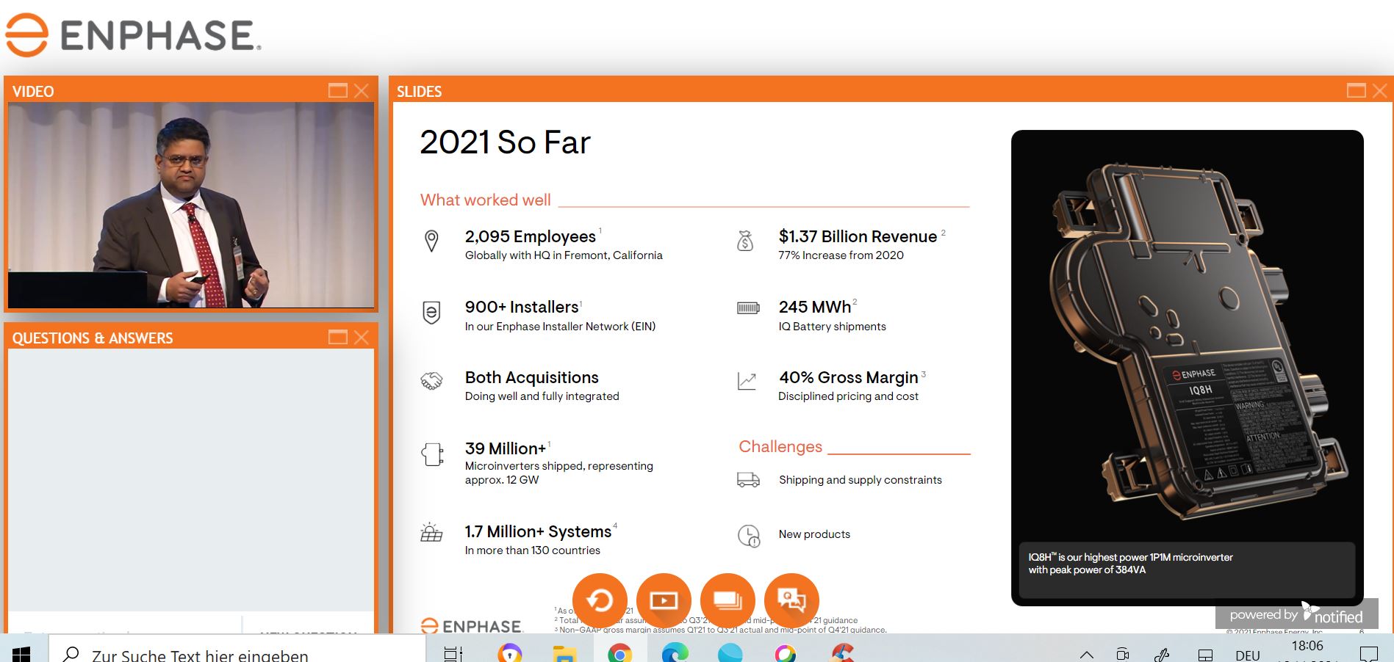The height and width of the screenshot is (662, 1394).
Task: Click the "1.7 Million+ Systems" stat
Action: pyautogui.click(x=539, y=531)
